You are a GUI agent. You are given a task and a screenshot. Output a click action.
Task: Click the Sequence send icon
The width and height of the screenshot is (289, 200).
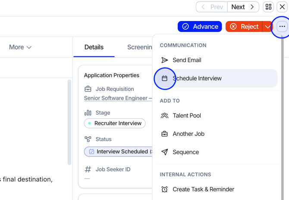coord(164,152)
